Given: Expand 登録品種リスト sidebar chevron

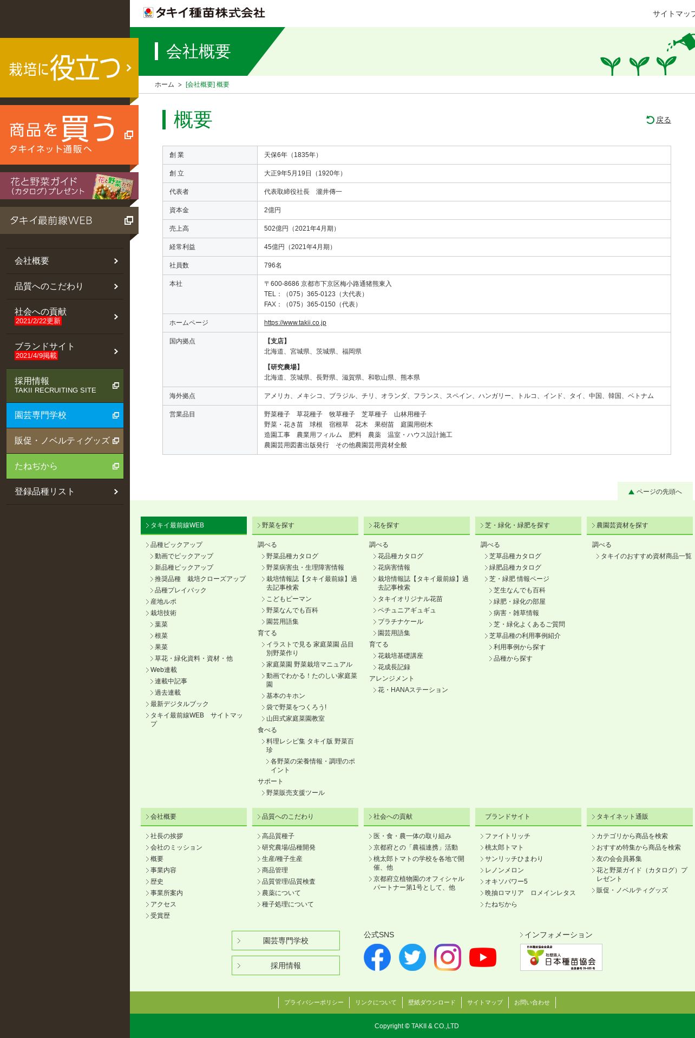Looking at the screenshot, I should 116,492.
